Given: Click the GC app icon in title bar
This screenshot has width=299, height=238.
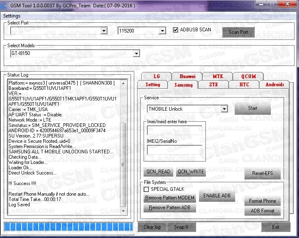Looking at the screenshot, I should coord(3,6).
